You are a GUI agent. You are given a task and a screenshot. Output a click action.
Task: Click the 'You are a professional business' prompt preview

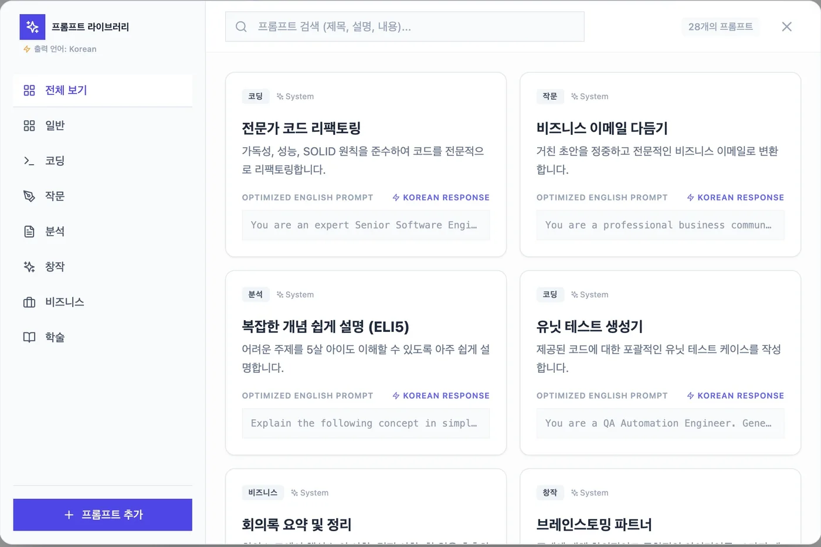click(660, 225)
